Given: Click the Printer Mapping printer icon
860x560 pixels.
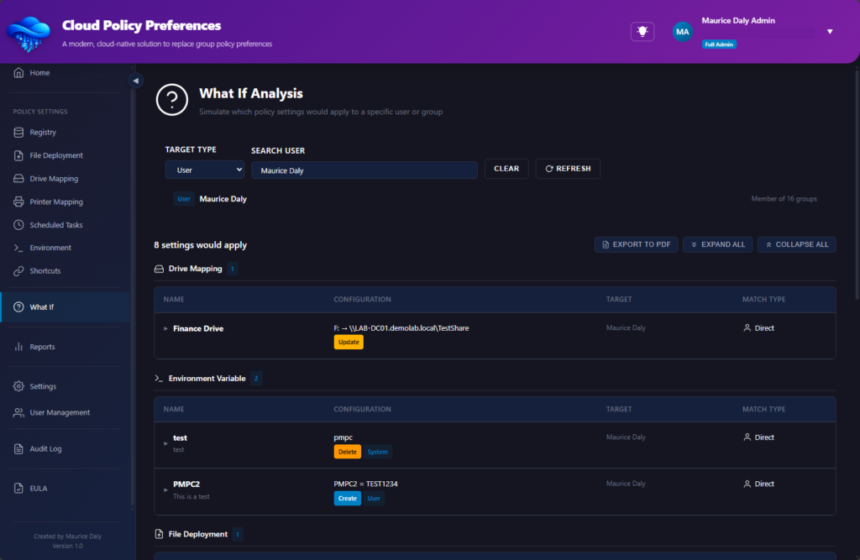Looking at the screenshot, I should [18, 202].
